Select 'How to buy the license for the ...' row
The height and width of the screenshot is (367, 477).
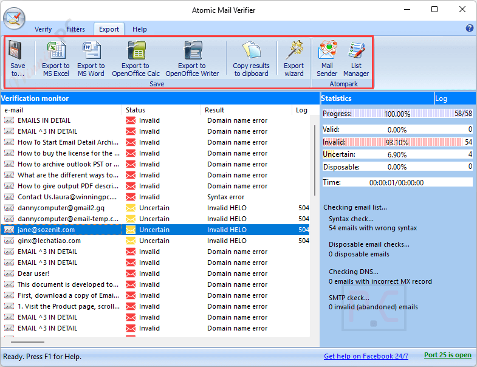pos(155,153)
